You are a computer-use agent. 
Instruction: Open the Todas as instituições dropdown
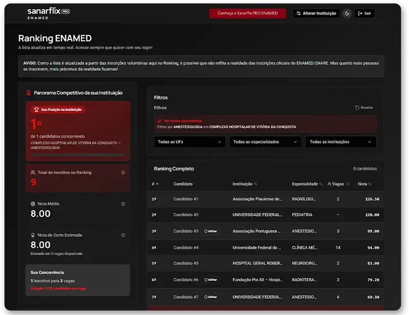[340, 142]
